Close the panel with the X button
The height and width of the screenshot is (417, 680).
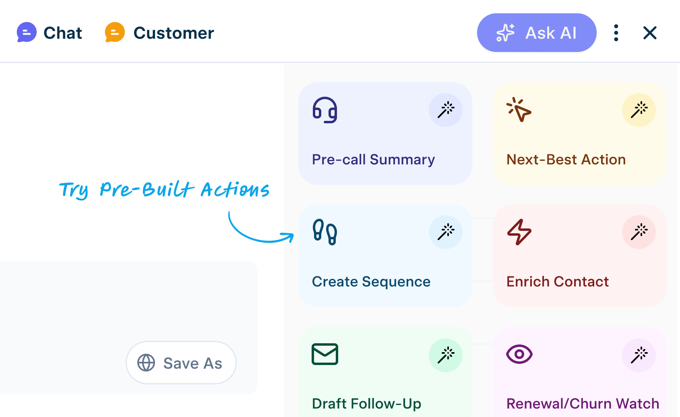tap(650, 33)
